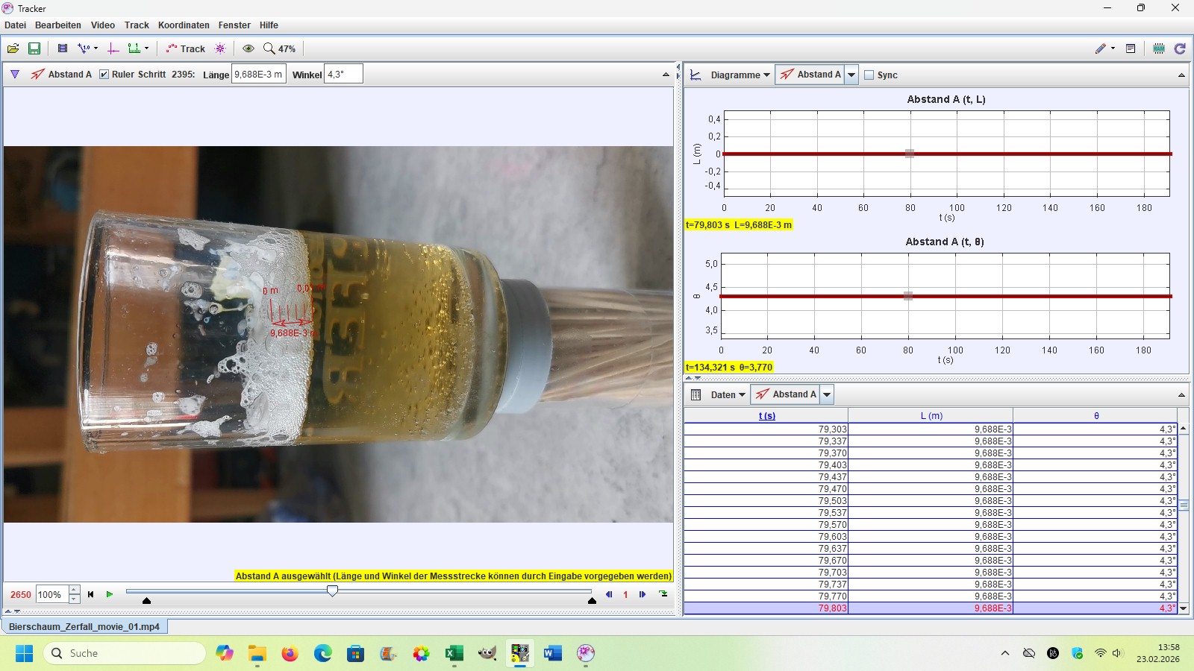Click the open file folder icon
Screen dimensions: 1194x671
[13, 48]
